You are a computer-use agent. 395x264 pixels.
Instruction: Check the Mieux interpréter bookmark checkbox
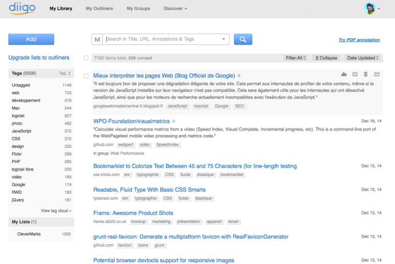[86, 76]
